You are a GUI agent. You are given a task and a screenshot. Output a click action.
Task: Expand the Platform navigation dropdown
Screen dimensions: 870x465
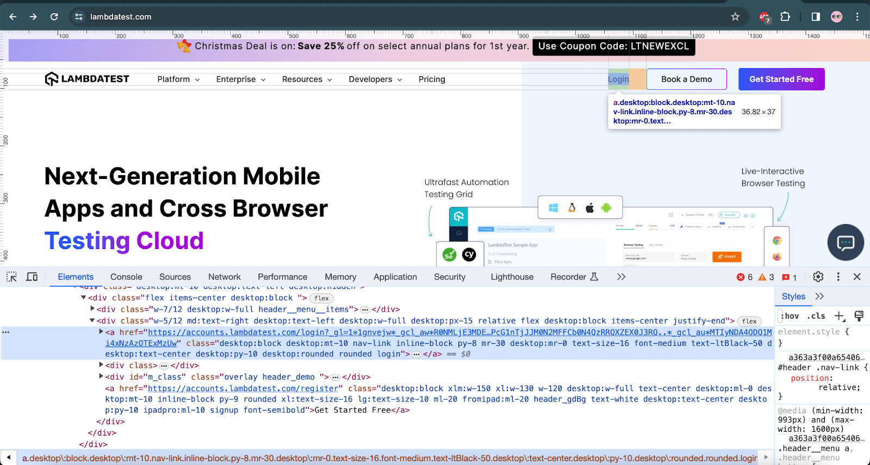[x=178, y=79]
